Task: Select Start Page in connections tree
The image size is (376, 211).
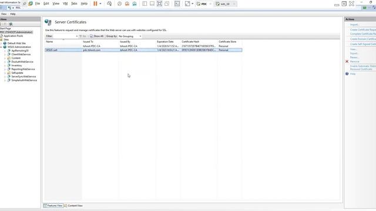Action: point(5,28)
